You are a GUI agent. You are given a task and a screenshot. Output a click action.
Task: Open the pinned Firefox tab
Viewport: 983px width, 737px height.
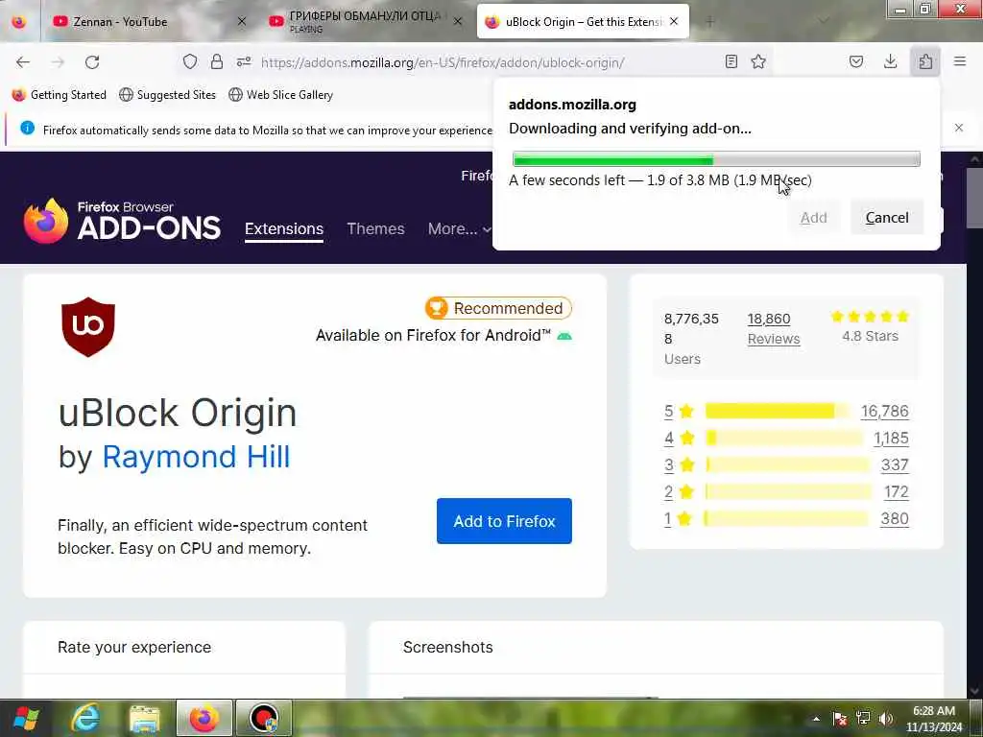(x=19, y=21)
